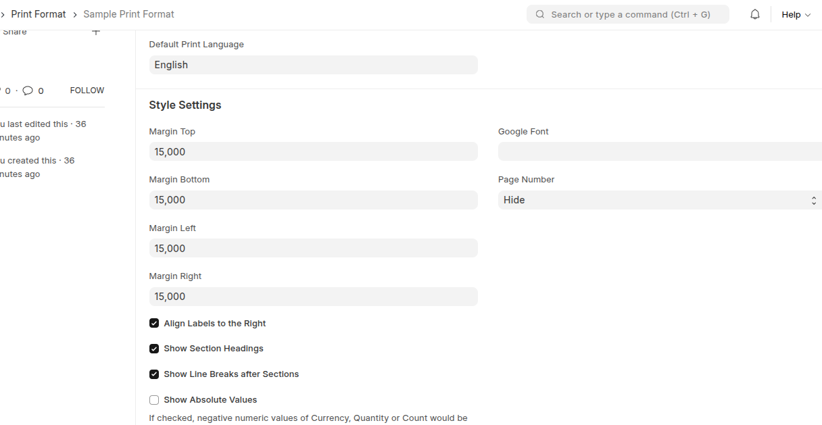822x425 pixels.
Task: Focus the search command bar
Action: 628,14
